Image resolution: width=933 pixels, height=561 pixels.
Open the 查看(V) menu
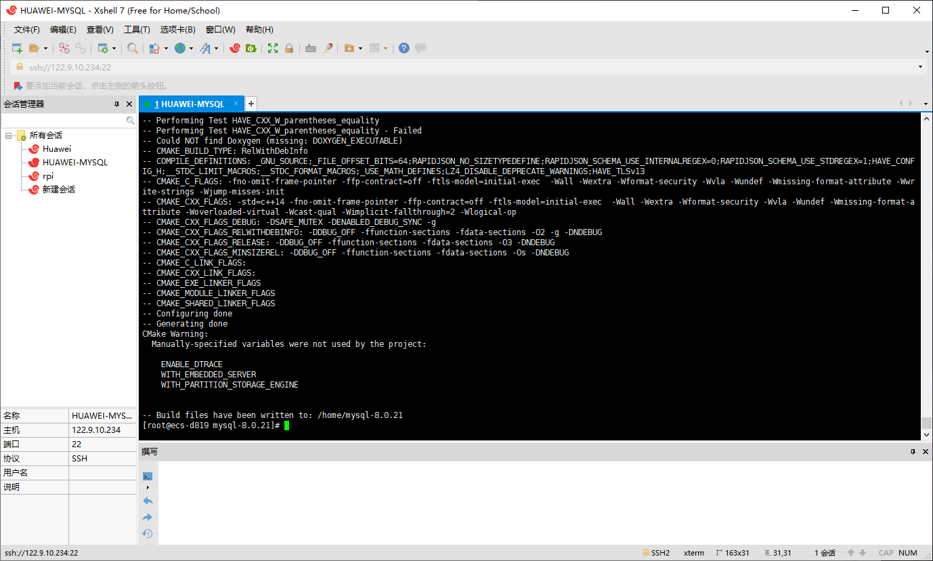(100, 30)
